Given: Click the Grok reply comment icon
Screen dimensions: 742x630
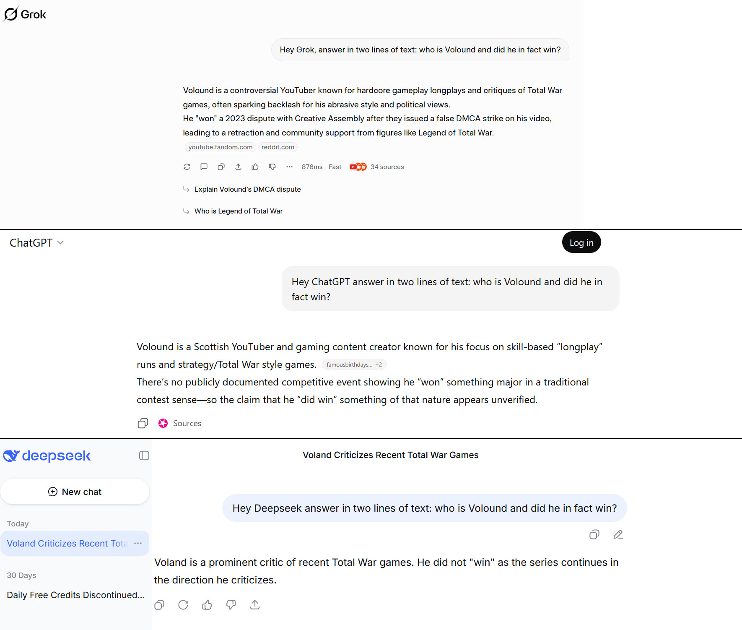Looking at the screenshot, I should click(204, 167).
